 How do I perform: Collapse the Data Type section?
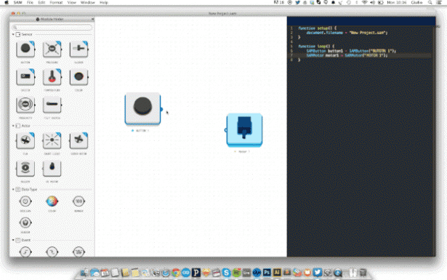[13, 189]
